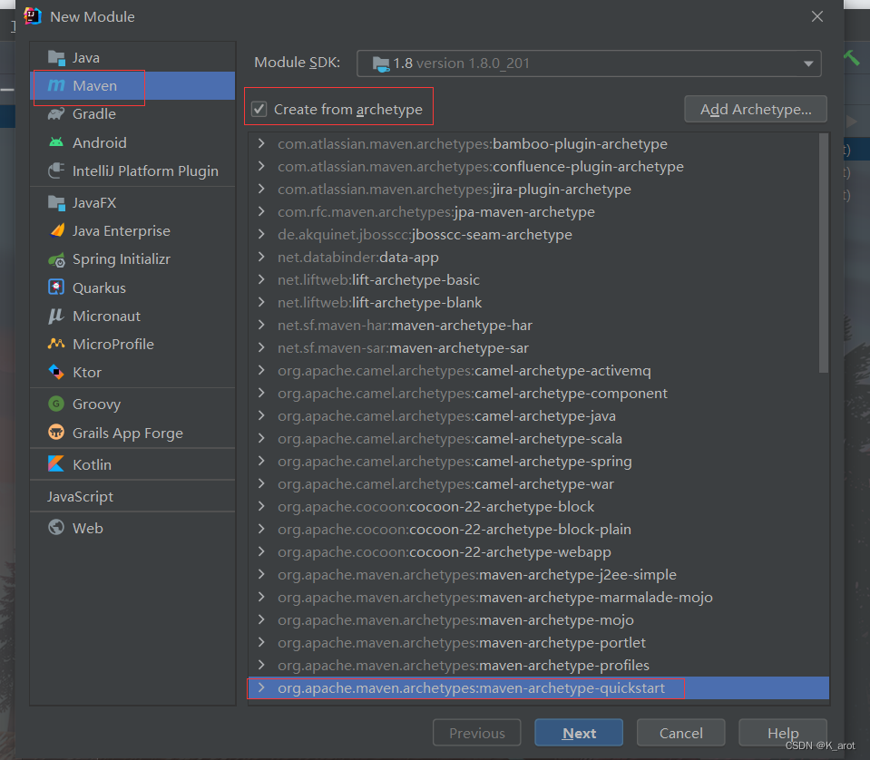The height and width of the screenshot is (760, 870).
Task: Click the SDK folder icon in dropdown
Action: (381, 63)
